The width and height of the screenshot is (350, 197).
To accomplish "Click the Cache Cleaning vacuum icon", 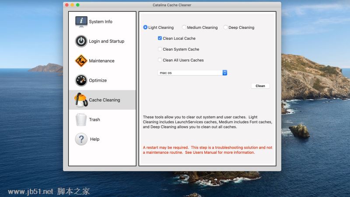I will (x=81, y=100).
